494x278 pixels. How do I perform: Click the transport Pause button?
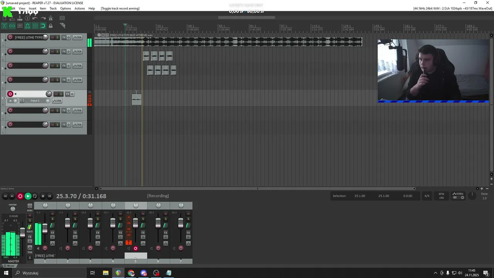49,196
